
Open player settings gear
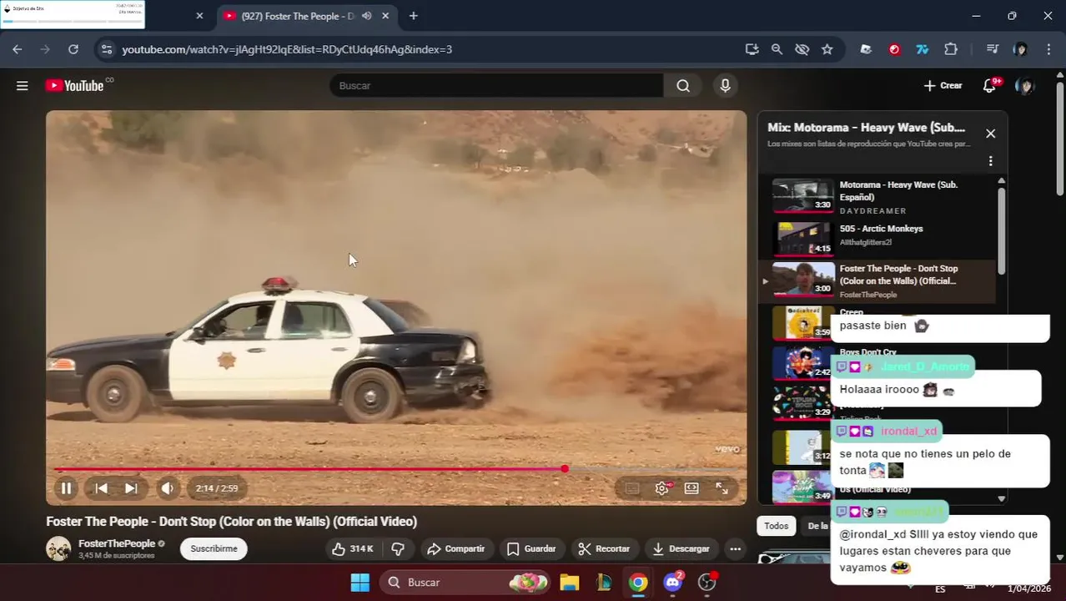662,488
